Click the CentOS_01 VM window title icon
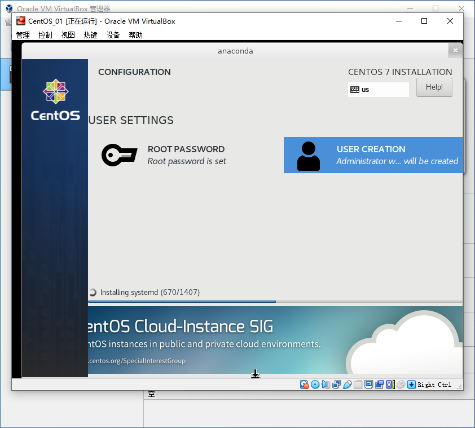This screenshot has height=428, width=475. point(21,21)
